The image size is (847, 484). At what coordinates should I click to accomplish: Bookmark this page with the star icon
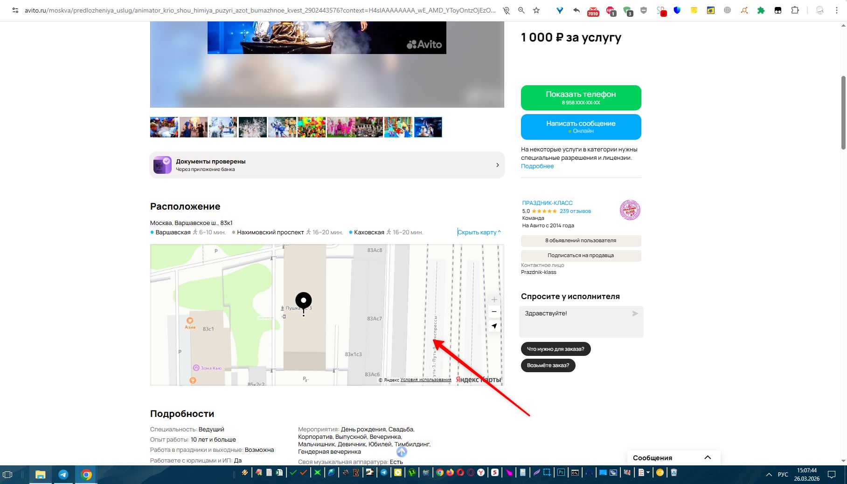pos(536,10)
